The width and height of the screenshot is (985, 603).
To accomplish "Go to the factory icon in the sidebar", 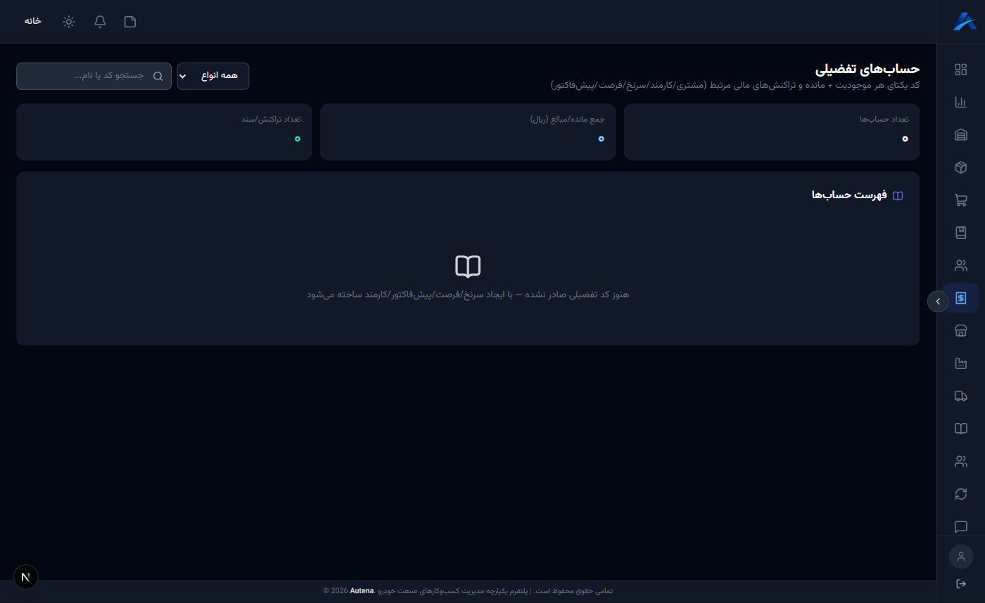I will tap(960, 363).
